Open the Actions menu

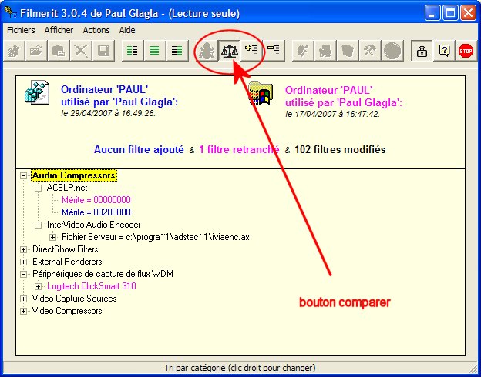(x=96, y=30)
